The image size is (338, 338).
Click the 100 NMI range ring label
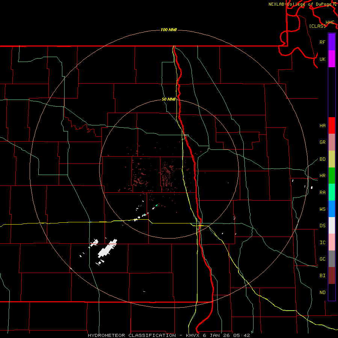(169, 30)
